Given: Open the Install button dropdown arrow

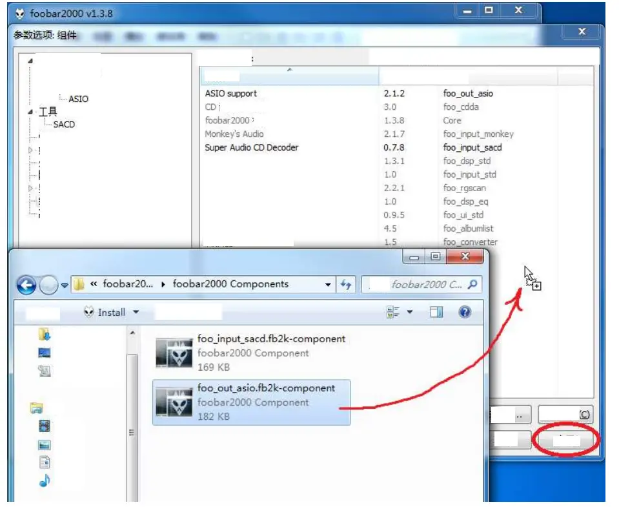Looking at the screenshot, I should [x=136, y=312].
